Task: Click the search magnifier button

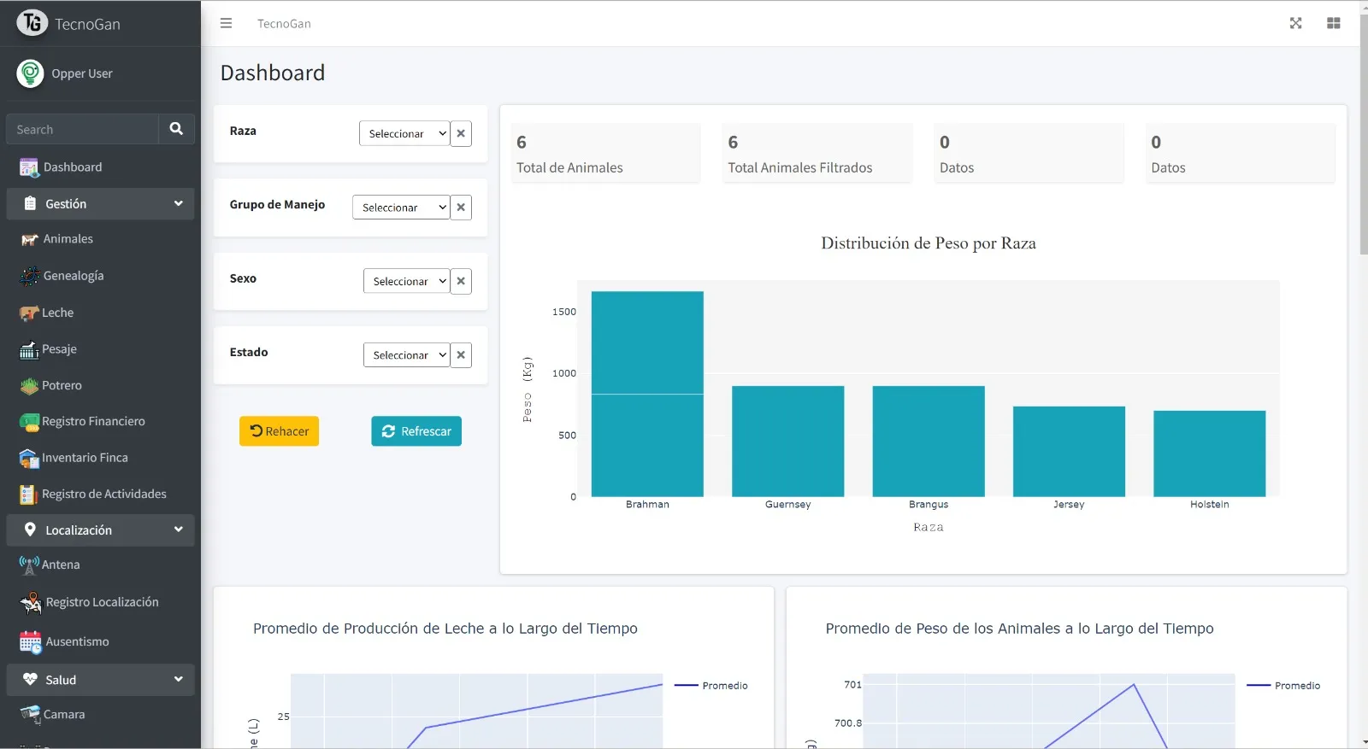Action: (176, 129)
